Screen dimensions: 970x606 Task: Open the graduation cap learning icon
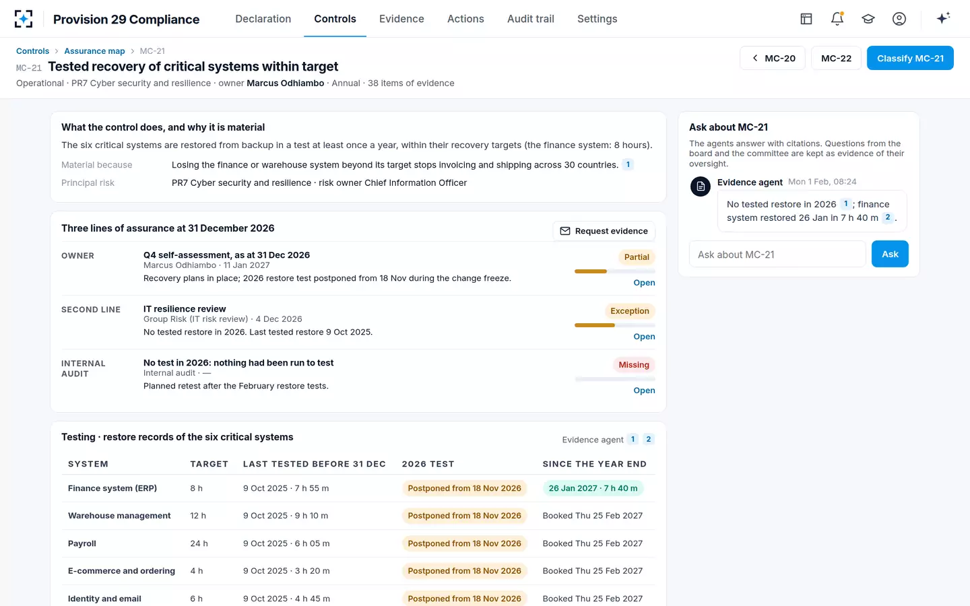(x=868, y=19)
